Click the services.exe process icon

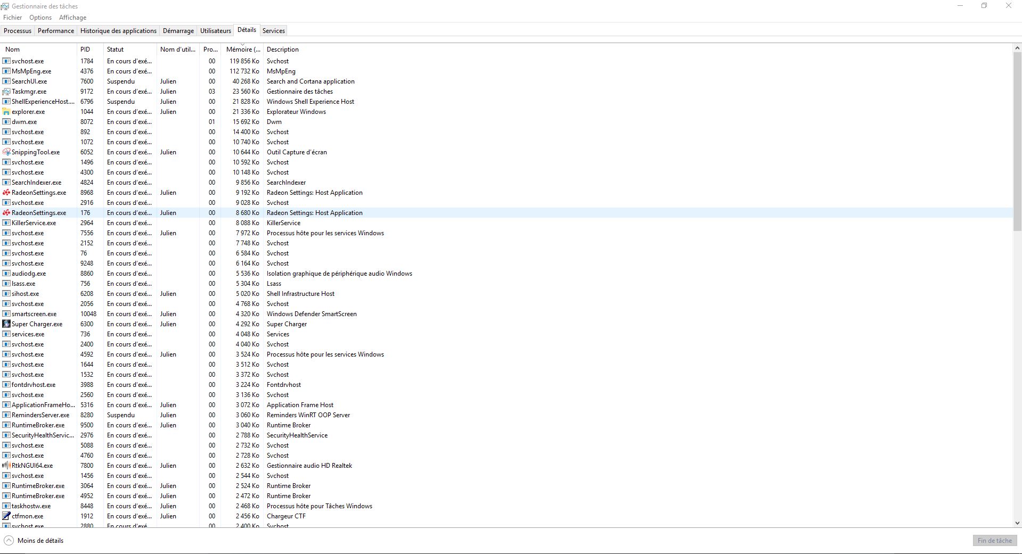6,334
